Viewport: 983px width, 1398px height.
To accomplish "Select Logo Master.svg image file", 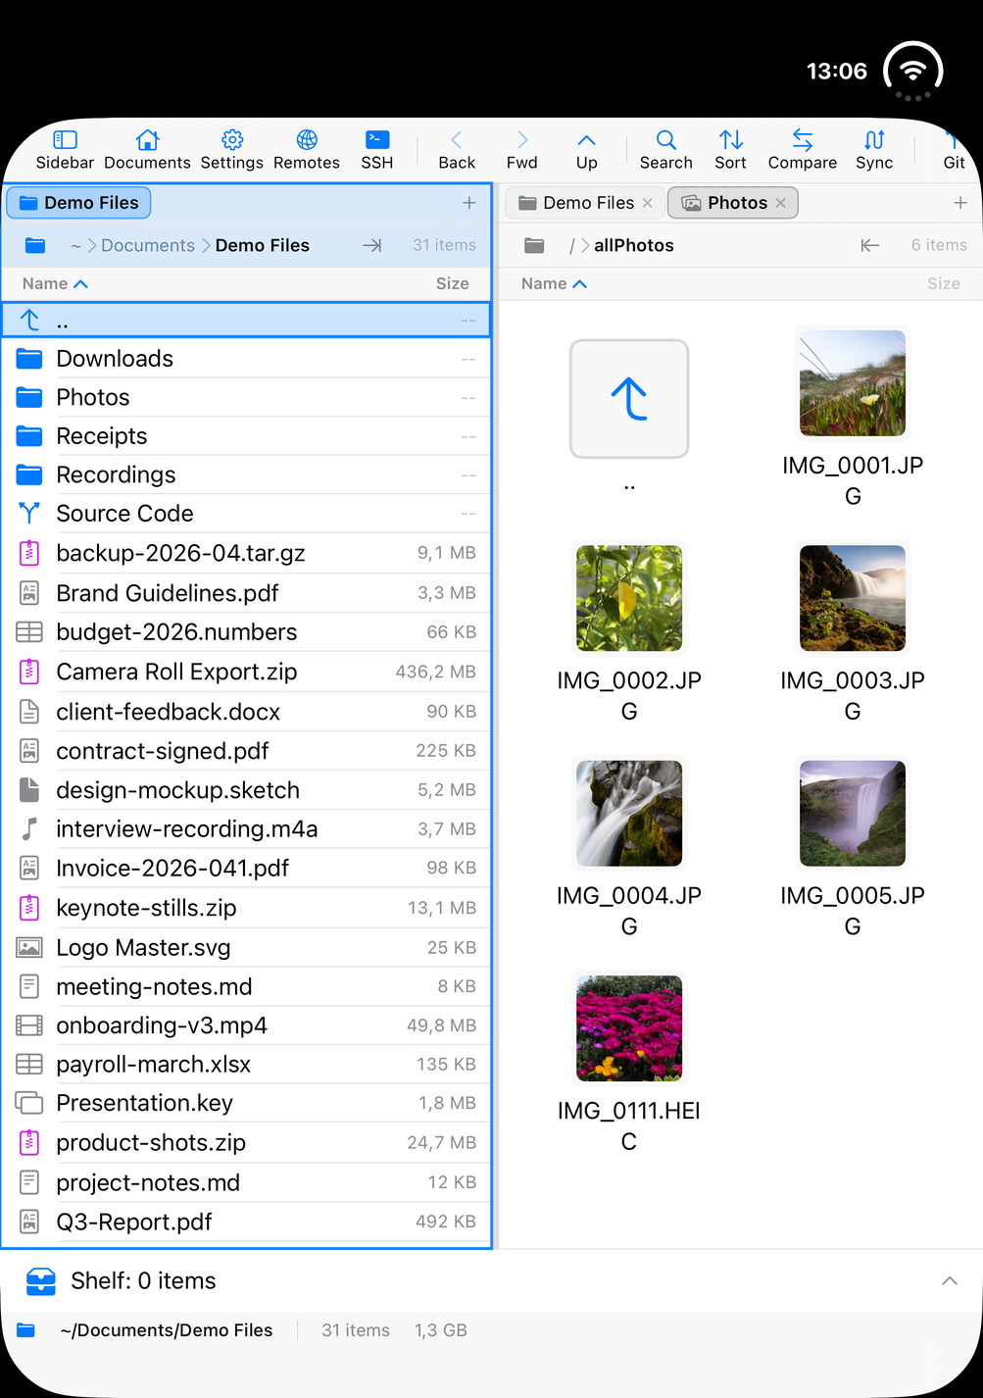I will pyautogui.click(x=247, y=948).
